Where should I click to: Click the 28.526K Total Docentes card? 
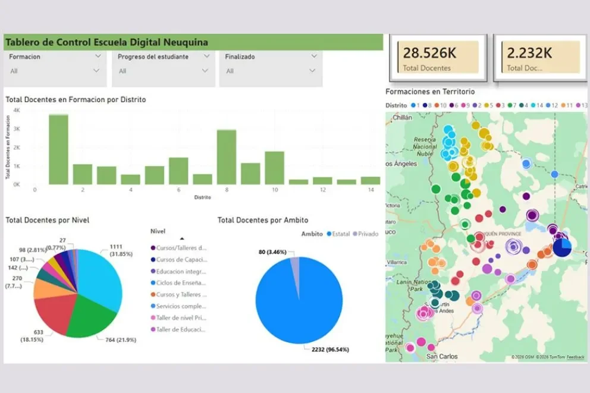(x=438, y=58)
